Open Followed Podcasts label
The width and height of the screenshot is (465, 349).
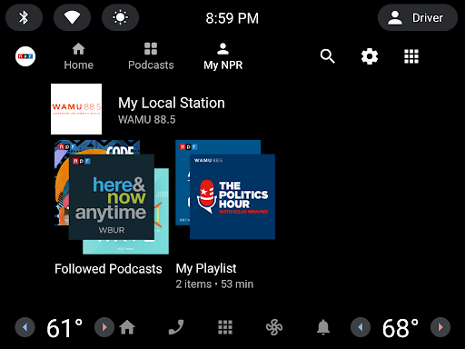[x=108, y=269]
